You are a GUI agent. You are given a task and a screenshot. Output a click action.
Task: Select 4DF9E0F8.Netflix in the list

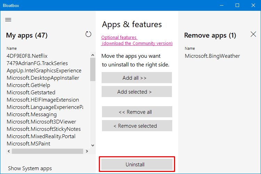(27, 56)
